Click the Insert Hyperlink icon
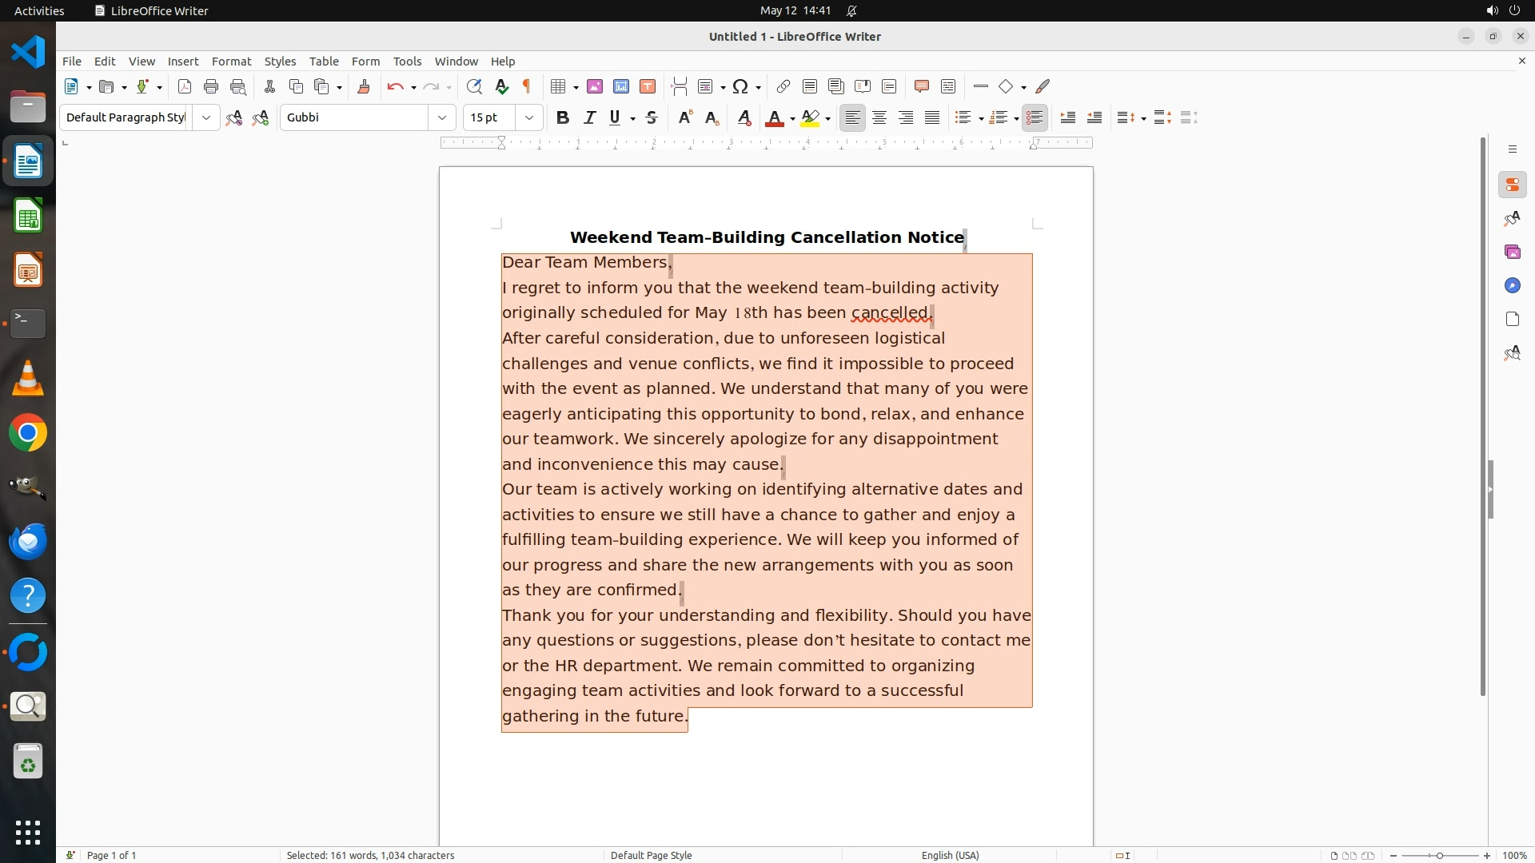 click(x=783, y=86)
